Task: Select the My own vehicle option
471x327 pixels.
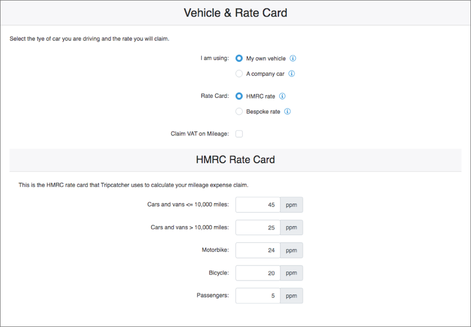Action: point(239,58)
